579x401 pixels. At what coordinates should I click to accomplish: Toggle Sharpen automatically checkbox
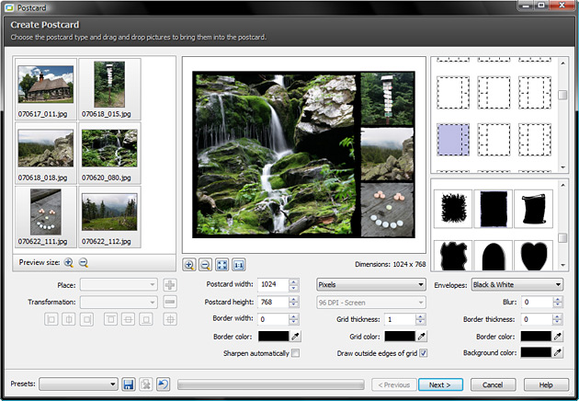click(295, 353)
